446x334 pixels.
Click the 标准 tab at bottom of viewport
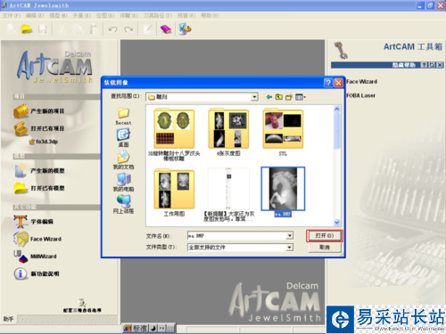click(x=140, y=328)
